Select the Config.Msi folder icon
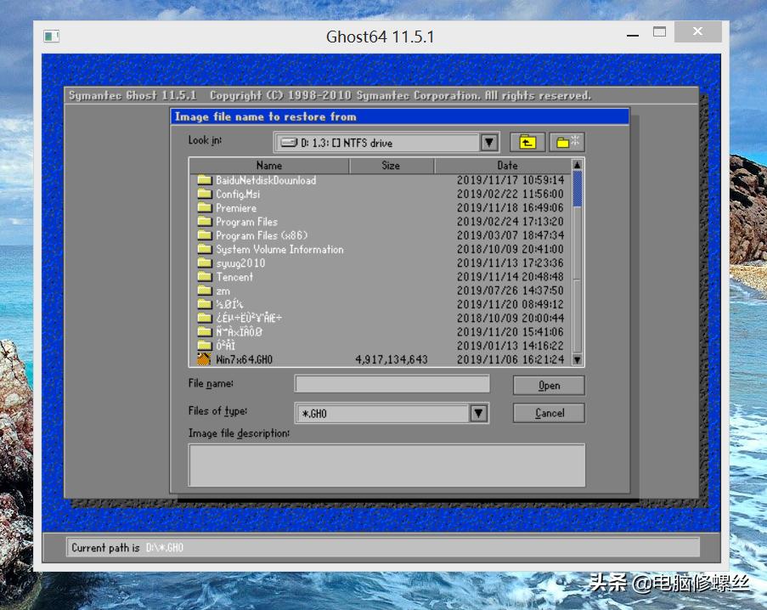 tap(204, 194)
